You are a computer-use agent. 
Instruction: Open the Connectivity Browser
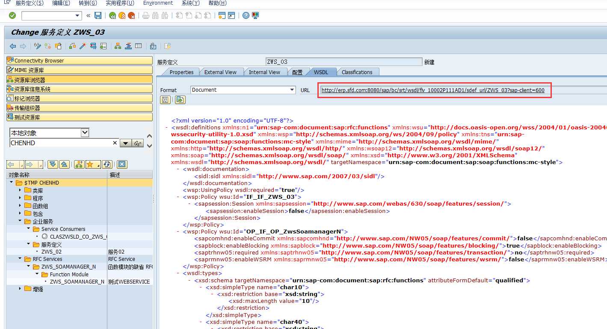80,60
